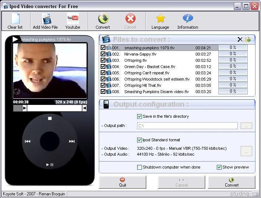
Task: Open the Add Video File tool
Action: (x=45, y=21)
